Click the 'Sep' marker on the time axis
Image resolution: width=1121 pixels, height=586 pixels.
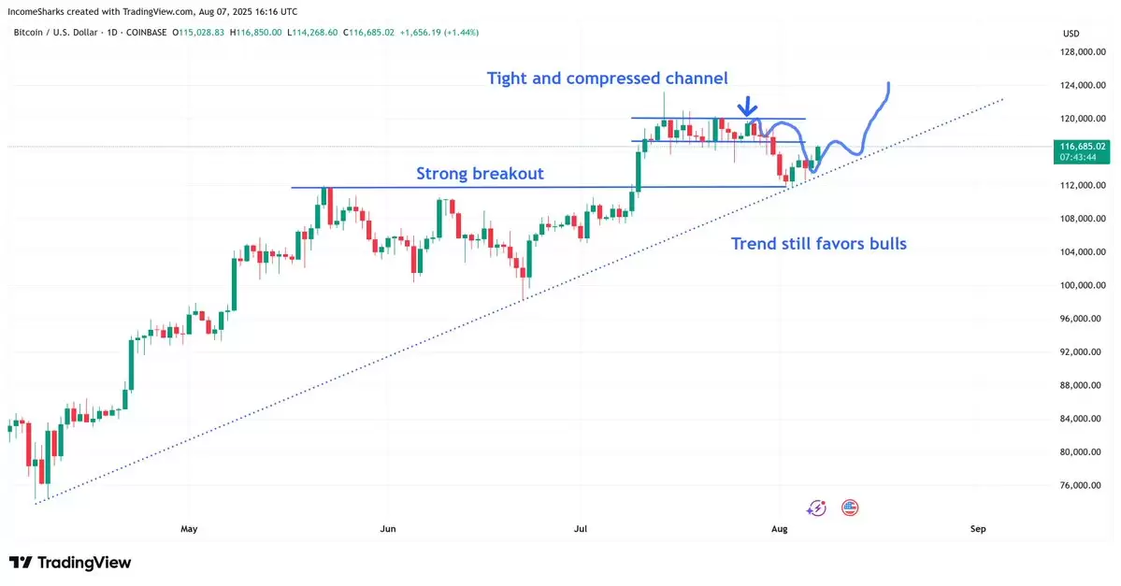(978, 529)
